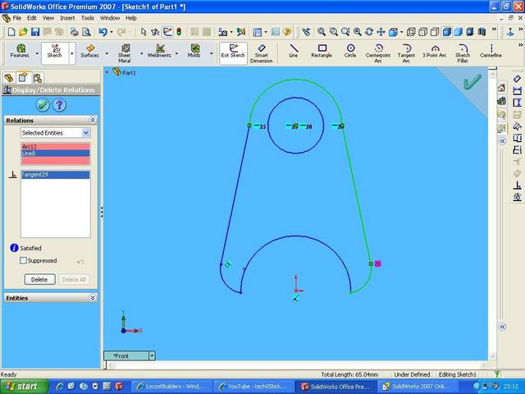Click the Exit Sketch toolbar button
Viewport: 525px width, 394px height.
pos(233,52)
